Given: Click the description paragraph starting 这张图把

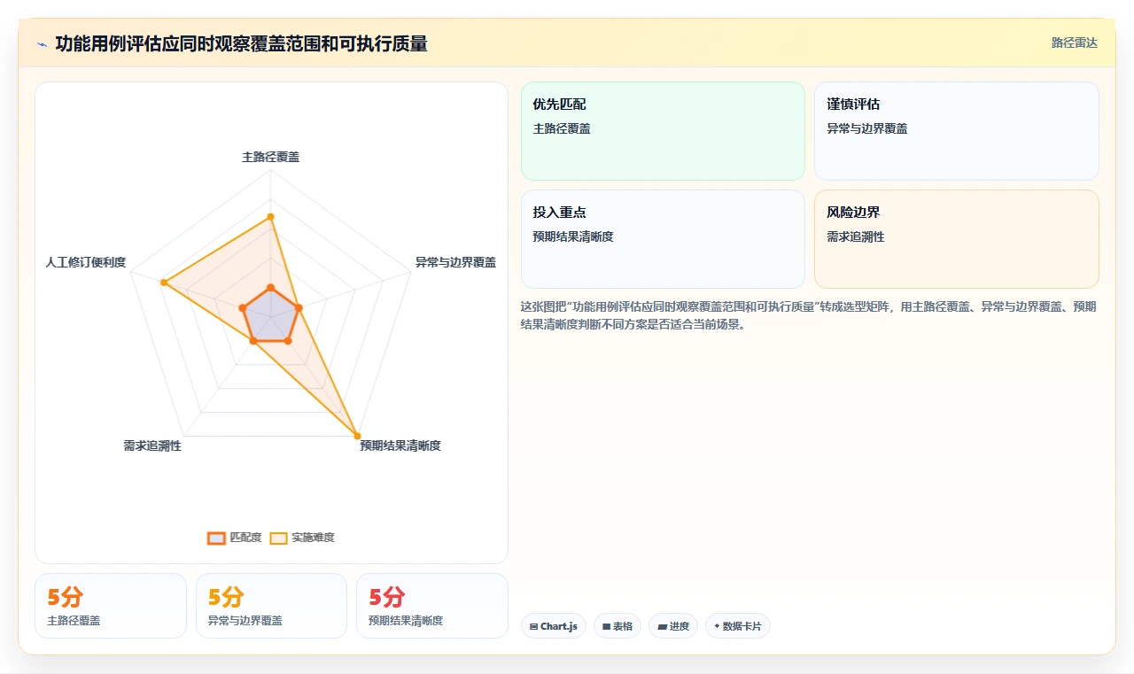Looking at the screenshot, I should [809, 315].
